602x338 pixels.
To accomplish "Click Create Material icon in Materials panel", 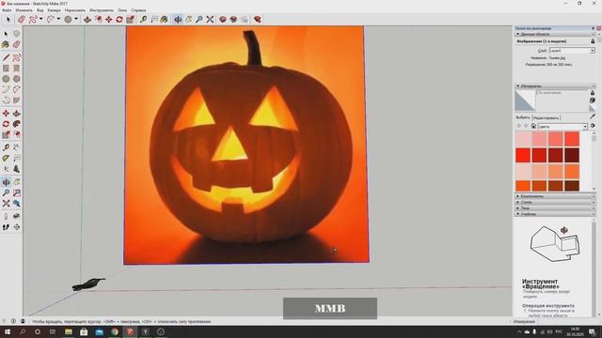I will click(593, 100).
